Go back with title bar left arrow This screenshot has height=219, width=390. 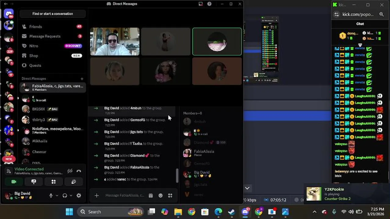(5, 4)
